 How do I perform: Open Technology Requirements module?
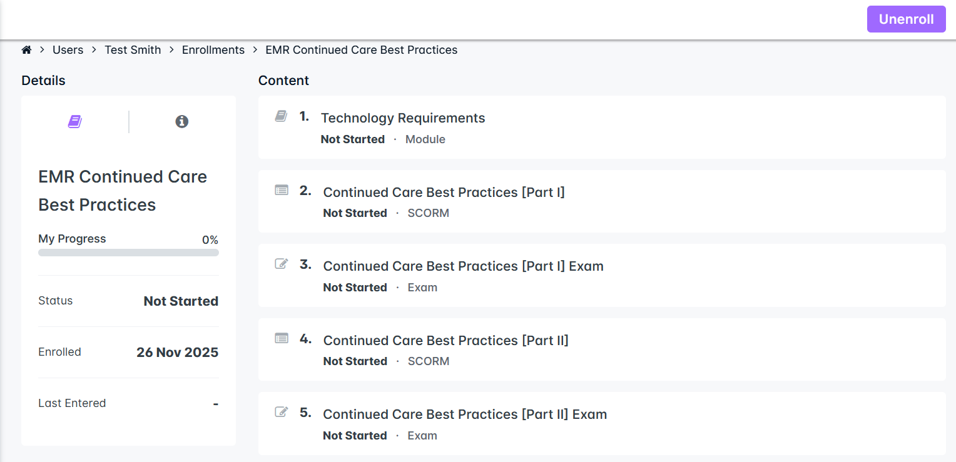point(403,118)
